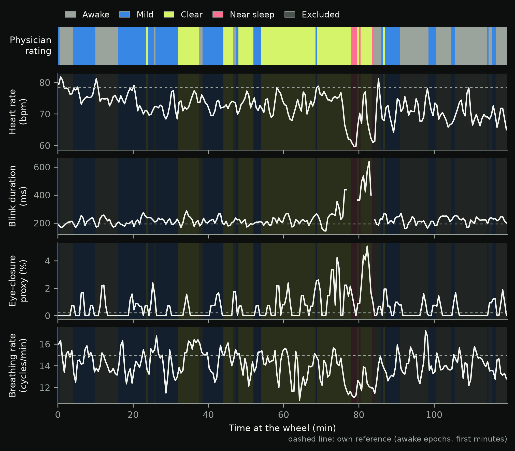Click the 'Breathing rate (cycles/min)' axis label
Image resolution: width=515 pixels, height=451 pixels.
click(18, 365)
